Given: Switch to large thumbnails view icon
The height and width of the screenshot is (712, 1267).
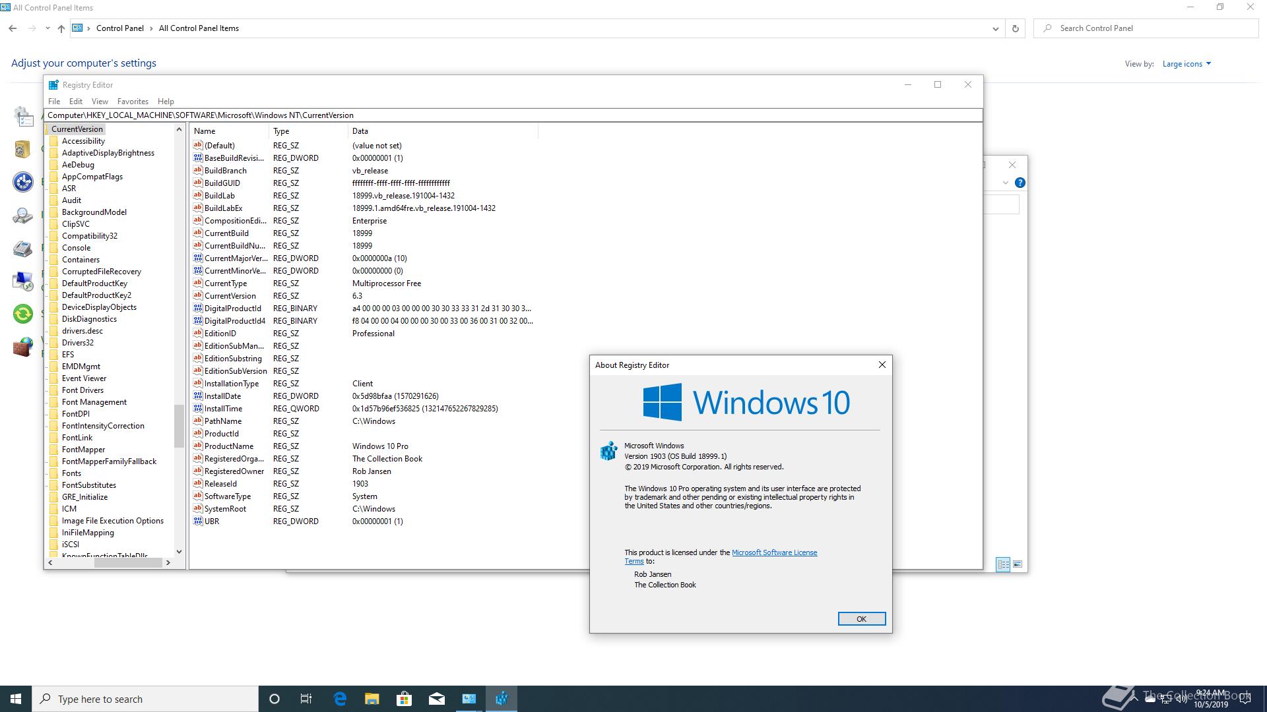Looking at the screenshot, I should [x=1018, y=564].
